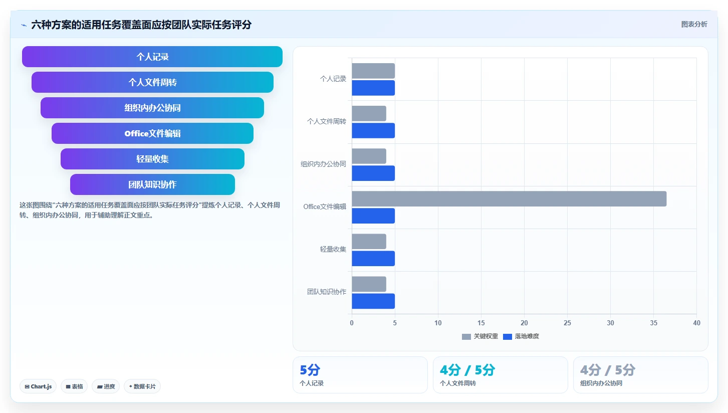Click the 5分 个人记录 data card
The height and width of the screenshot is (413, 728).
click(x=360, y=375)
